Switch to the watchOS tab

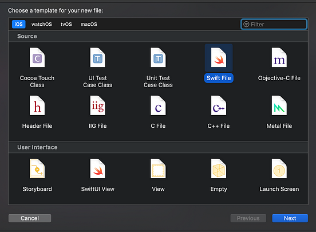[x=42, y=24]
